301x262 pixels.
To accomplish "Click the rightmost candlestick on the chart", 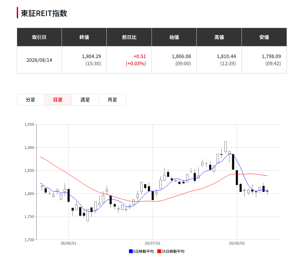I will (x=267, y=191).
